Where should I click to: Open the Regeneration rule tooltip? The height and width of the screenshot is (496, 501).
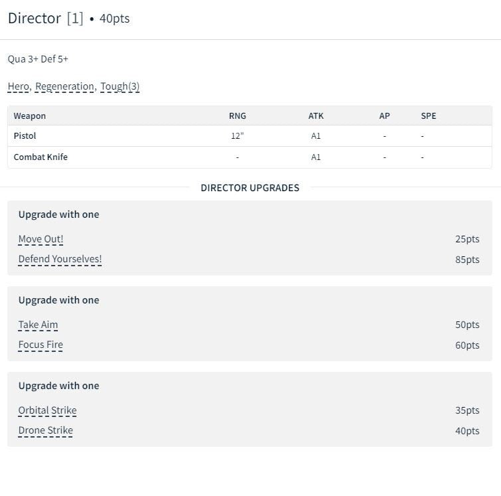click(64, 86)
